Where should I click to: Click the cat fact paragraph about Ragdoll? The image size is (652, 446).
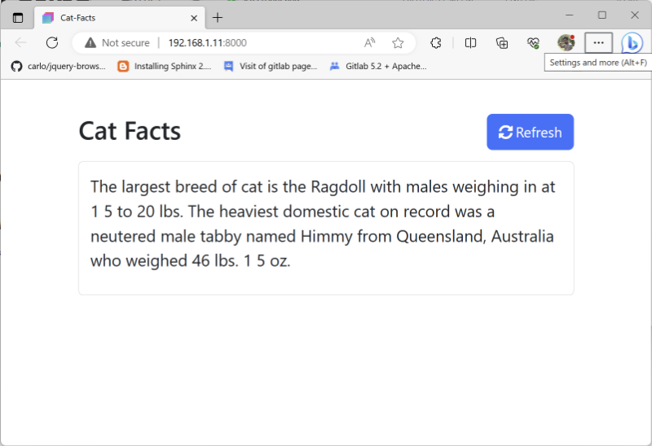click(x=323, y=224)
